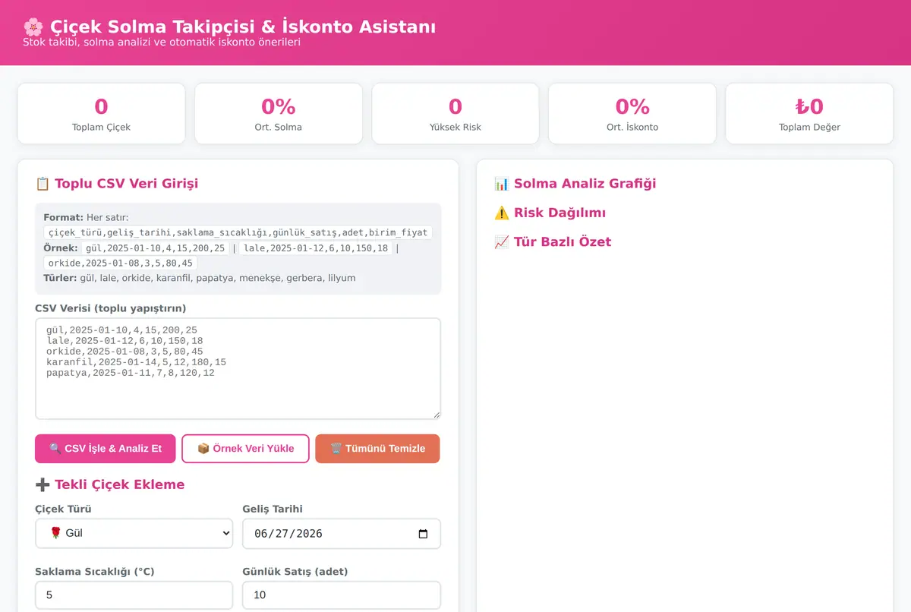Screen dimensions: 911x612
Task: Open the Çiçek Türü dropdown
Action: (x=134, y=533)
